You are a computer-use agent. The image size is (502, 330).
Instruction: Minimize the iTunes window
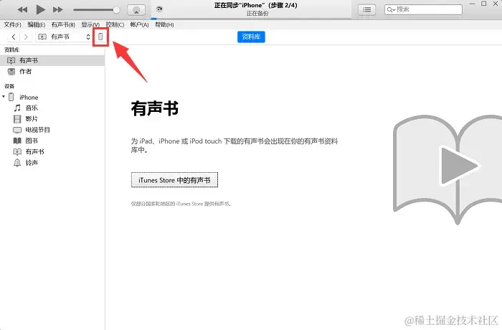(x=472, y=4)
